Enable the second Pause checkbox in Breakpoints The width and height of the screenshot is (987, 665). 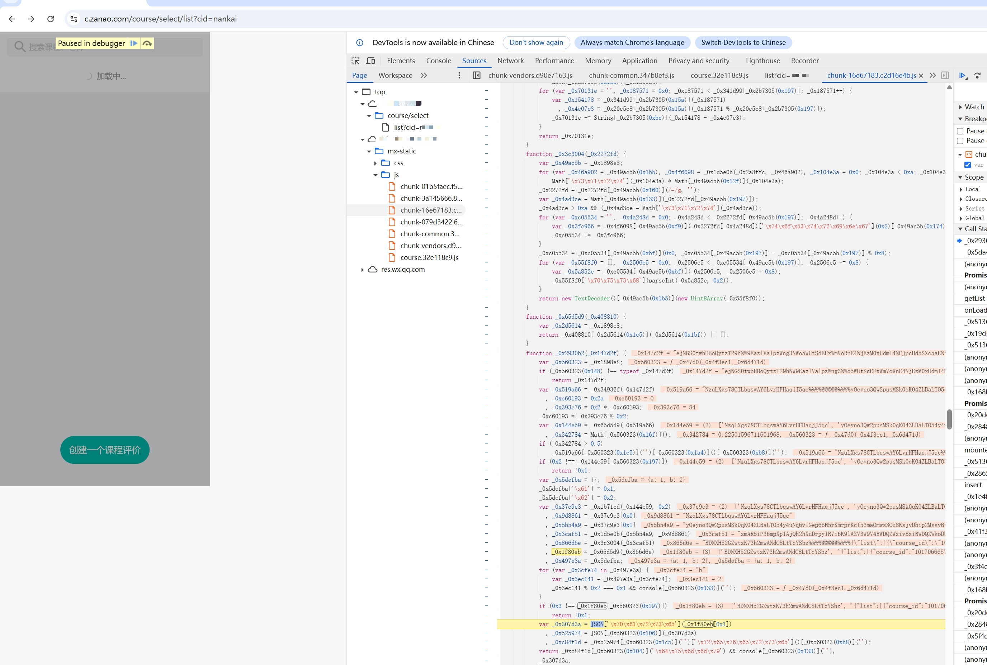[960, 141]
